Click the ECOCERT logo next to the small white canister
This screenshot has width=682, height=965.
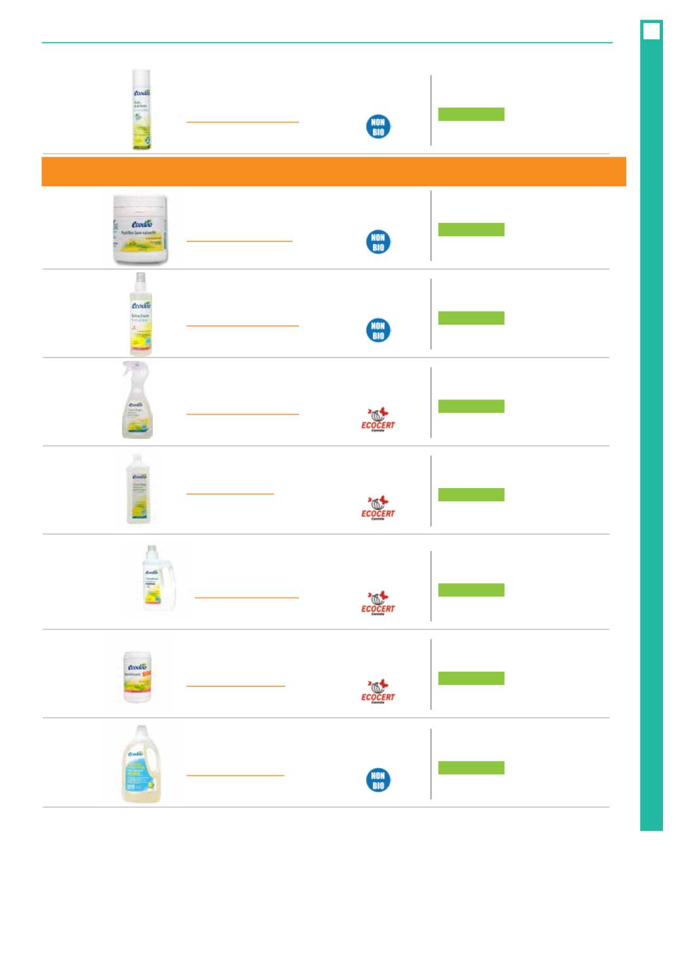[378, 691]
